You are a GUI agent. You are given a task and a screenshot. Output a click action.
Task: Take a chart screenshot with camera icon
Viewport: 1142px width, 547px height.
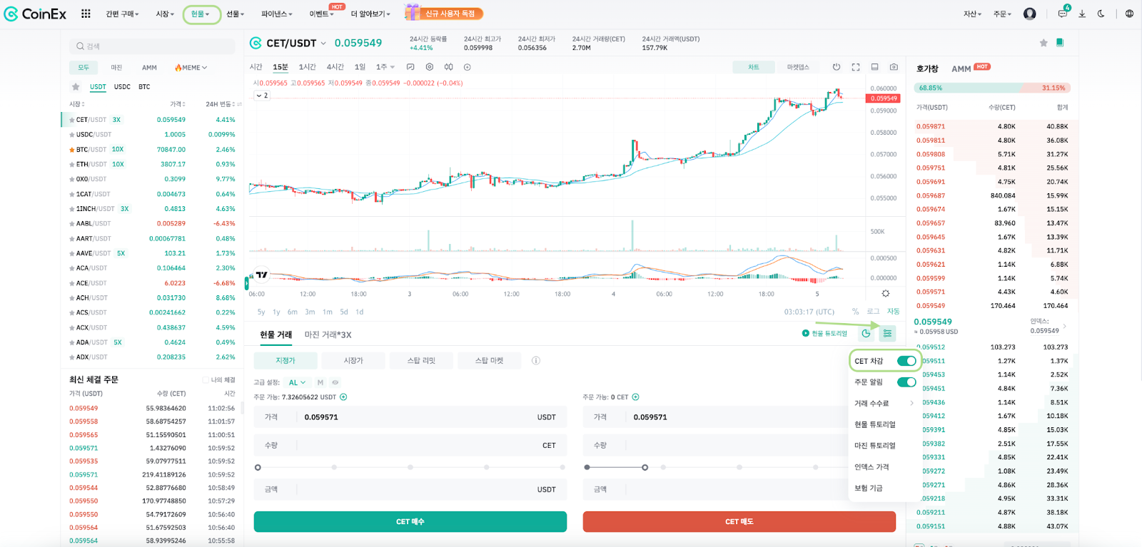(x=894, y=67)
